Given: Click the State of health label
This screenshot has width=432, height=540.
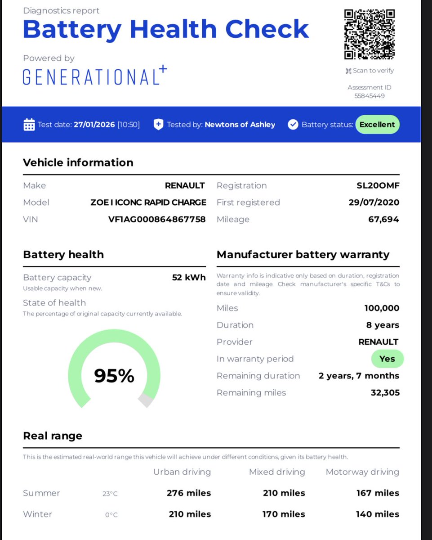Looking at the screenshot, I should point(54,303).
